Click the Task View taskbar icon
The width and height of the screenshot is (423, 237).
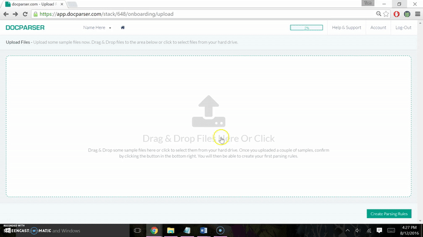137,231
